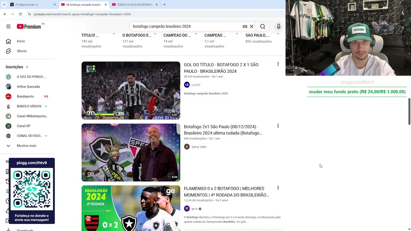Click the 'SÃO PAULO, ...' shelf video title
411x231 pixels.
click(258, 35)
